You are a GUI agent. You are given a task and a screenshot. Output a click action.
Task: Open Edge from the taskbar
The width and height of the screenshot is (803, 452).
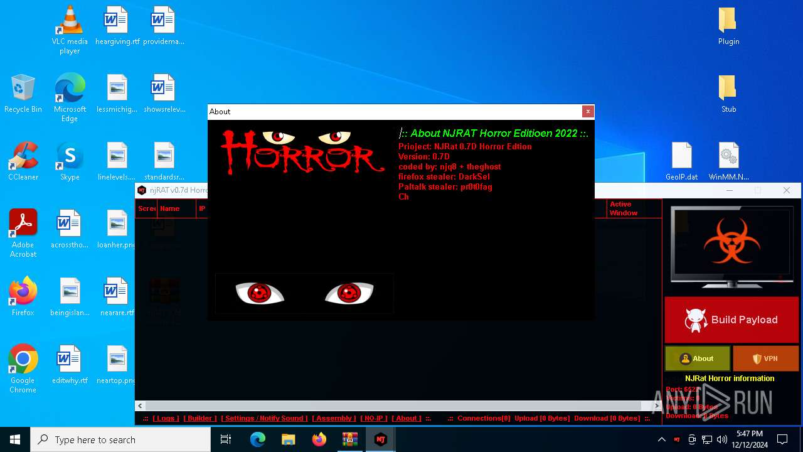click(258, 439)
